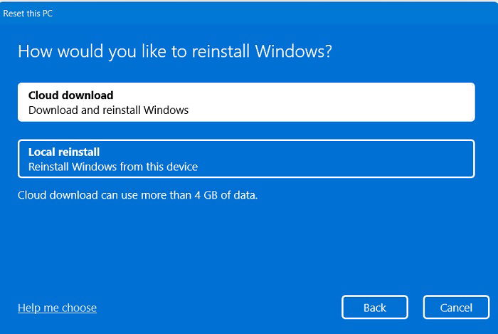The height and width of the screenshot is (334, 498).
Task: Reinstall Windows using this device's files
Action: [246, 159]
